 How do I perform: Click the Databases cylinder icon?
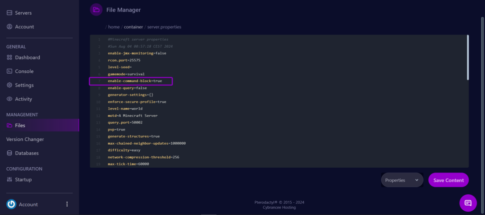[9, 153]
